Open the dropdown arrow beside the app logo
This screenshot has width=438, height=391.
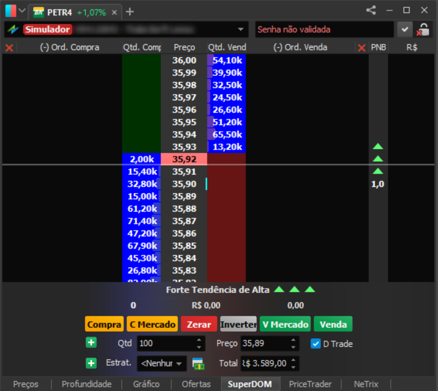point(22,11)
